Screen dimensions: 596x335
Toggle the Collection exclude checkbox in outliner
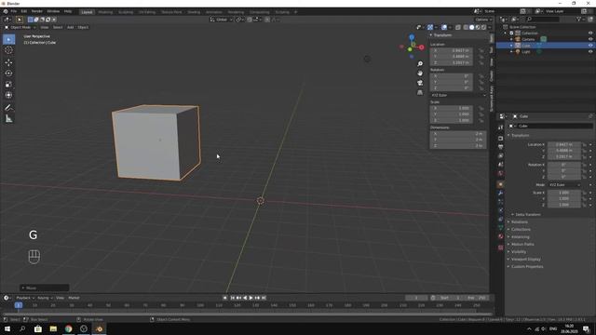click(x=511, y=33)
